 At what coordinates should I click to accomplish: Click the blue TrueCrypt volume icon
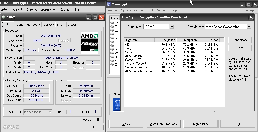coord(117,104)
